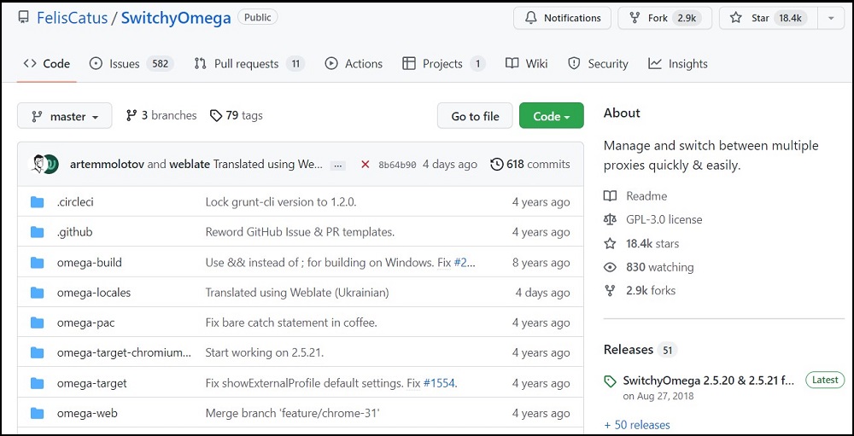Open the omega-target-chromium folder name
The image size is (854, 436).
[124, 352]
